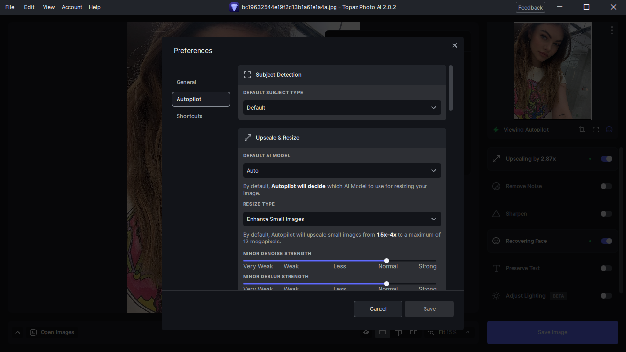626x352 pixels.
Task: Click the Adjust Lighting sun icon
Action: pyautogui.click(x=496, y=296)
